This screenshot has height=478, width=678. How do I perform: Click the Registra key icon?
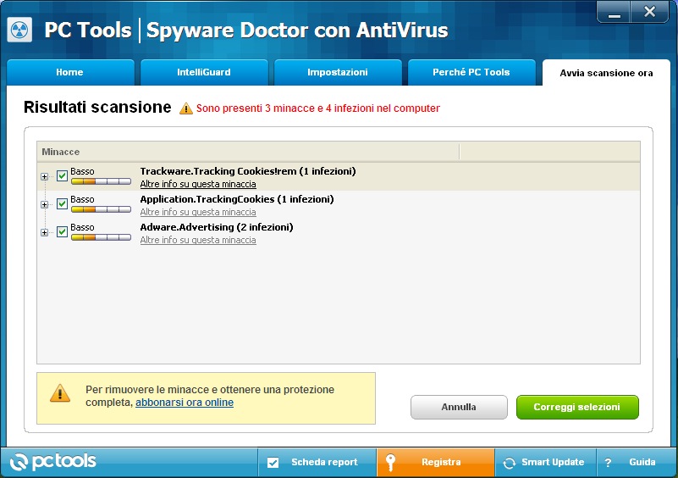click(x=390, y=463)
